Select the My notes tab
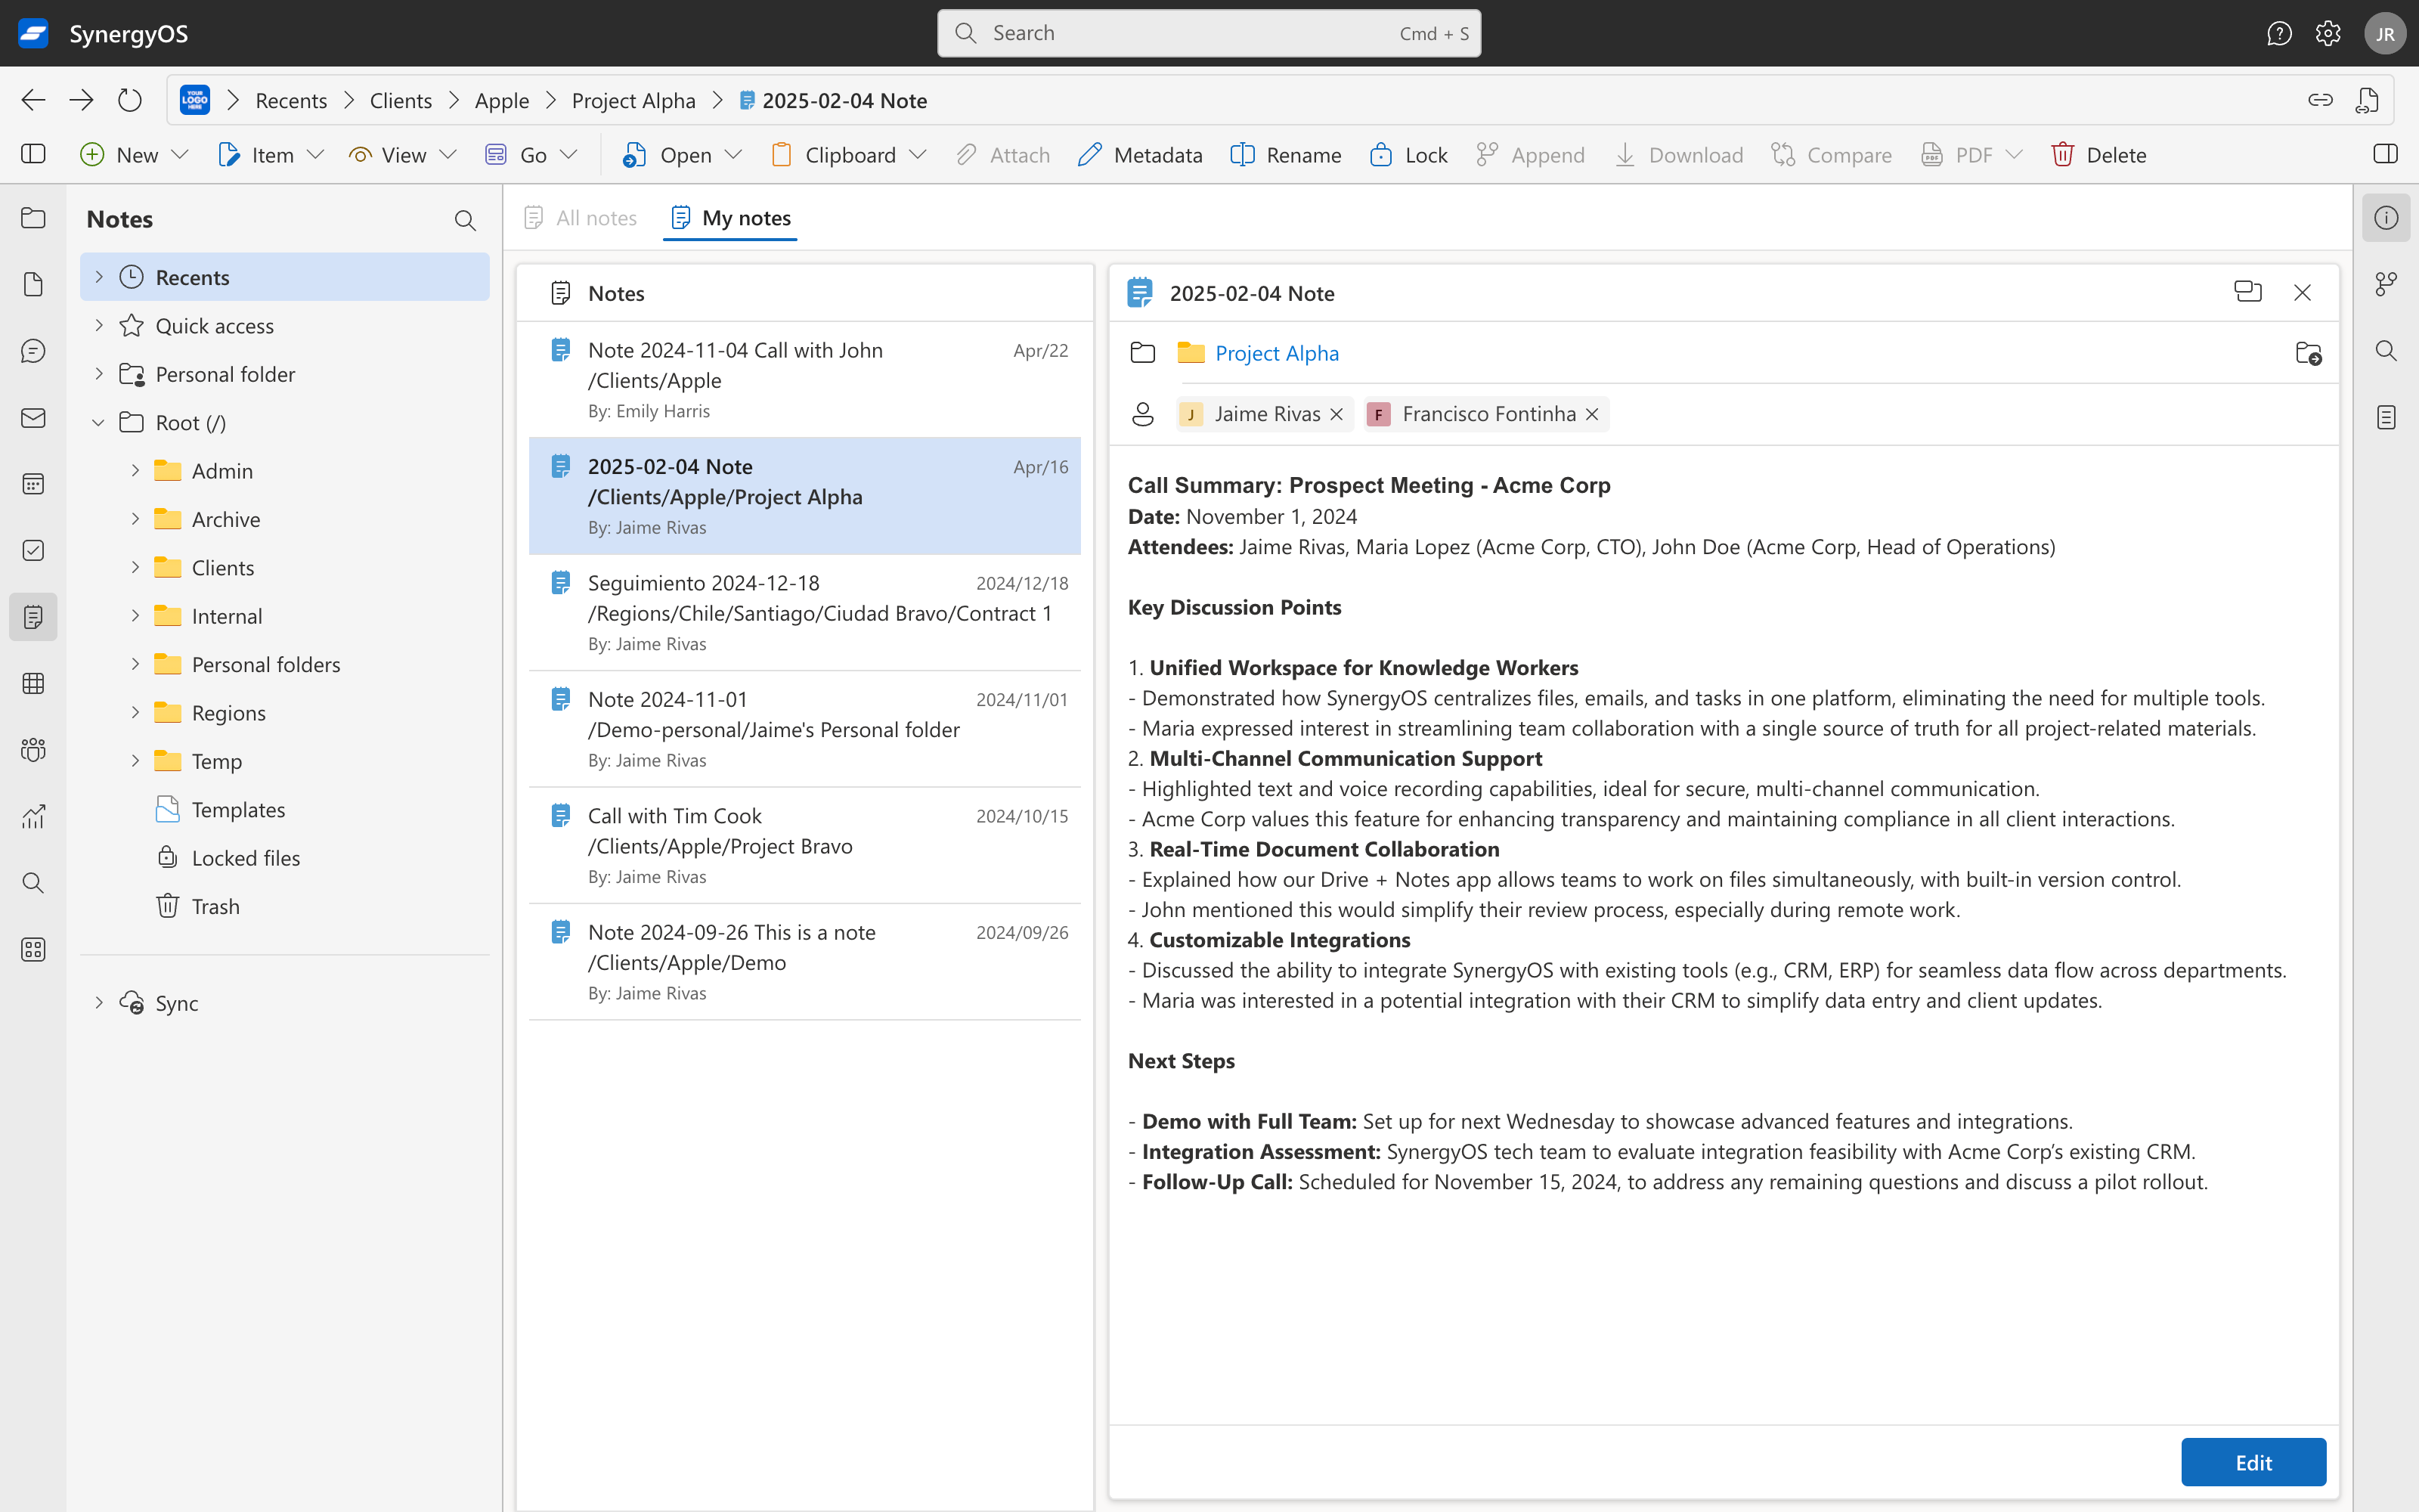Screen dimensions: 2419x1512 tap(731, 218)
